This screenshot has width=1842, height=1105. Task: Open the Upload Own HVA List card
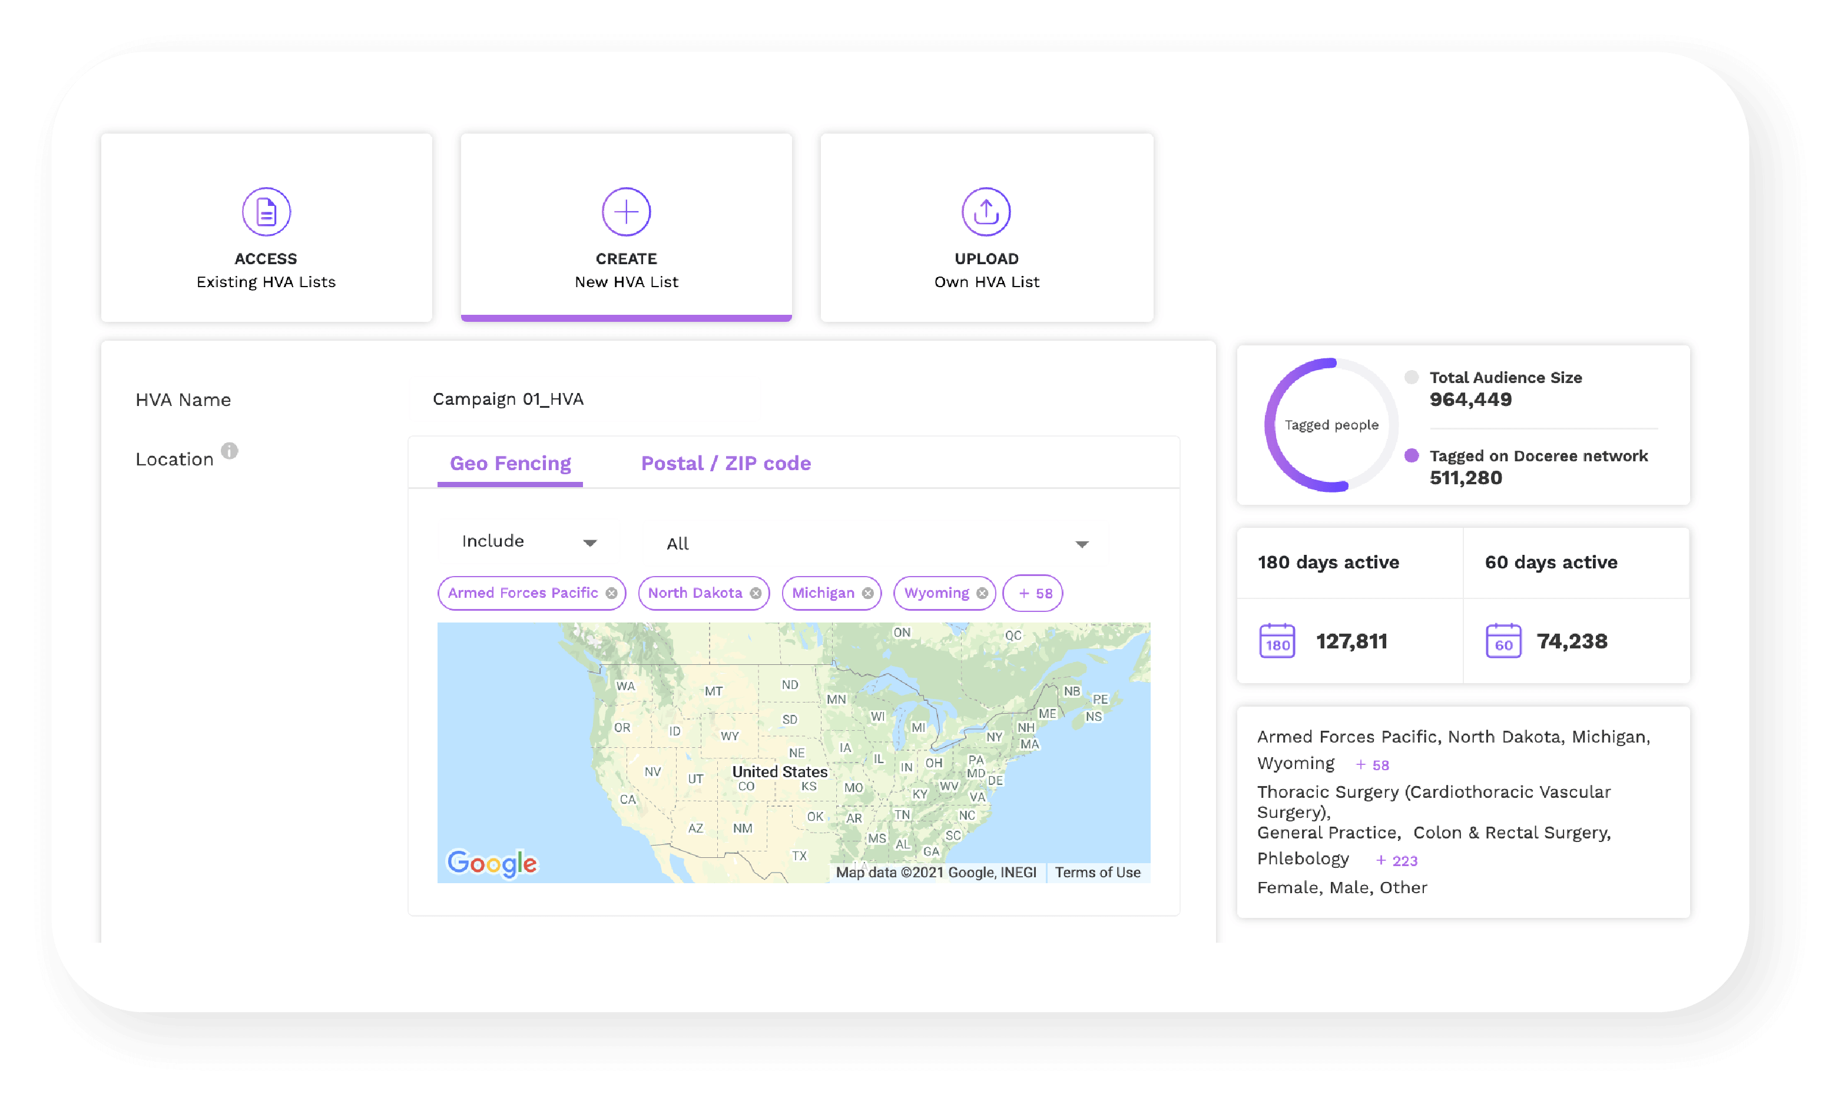[x=986, y=228]
